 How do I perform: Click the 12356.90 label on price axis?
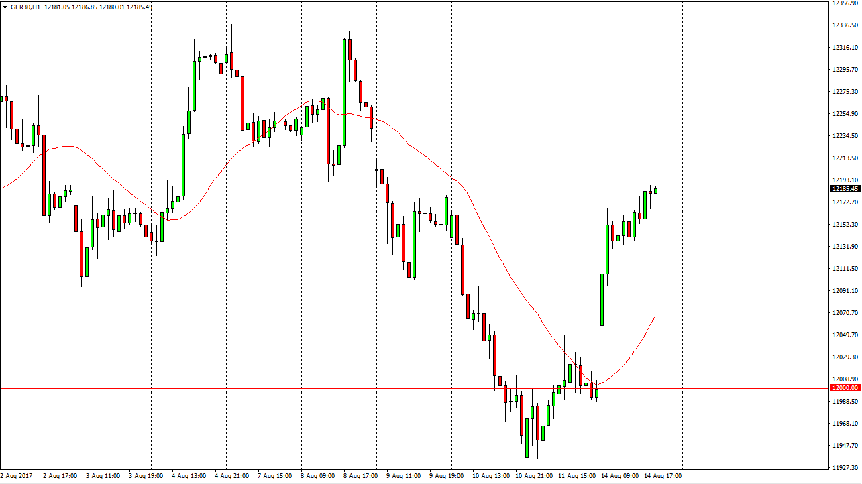pos(845,3)
